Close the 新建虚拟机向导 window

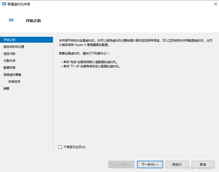tap(216, 4)
